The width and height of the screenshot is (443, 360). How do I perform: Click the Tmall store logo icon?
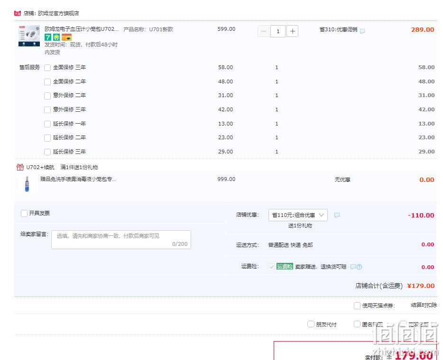click(18, 13)
